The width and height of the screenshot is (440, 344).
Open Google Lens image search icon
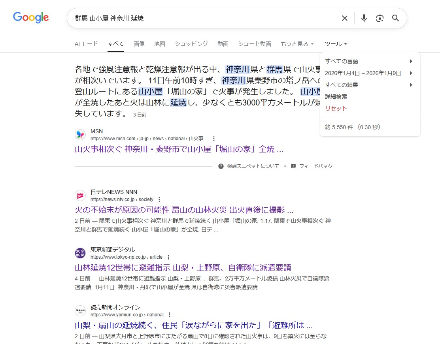pyautogui.click(x=380, y=18)
